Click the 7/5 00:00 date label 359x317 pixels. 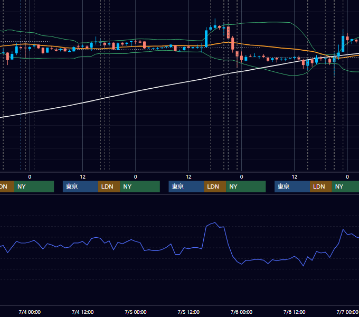136,312
